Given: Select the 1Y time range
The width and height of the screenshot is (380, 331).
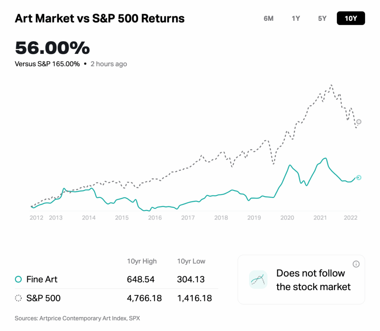Looking at the screenshot, I should coord(296,18).
